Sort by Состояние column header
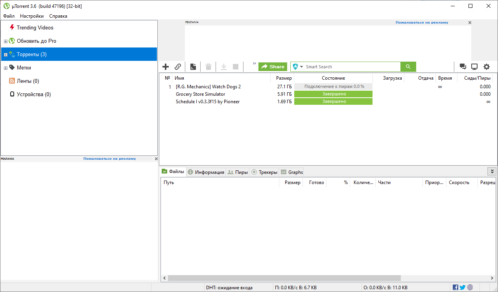Viewport: 498px width, 292px height. coord(333,78)
